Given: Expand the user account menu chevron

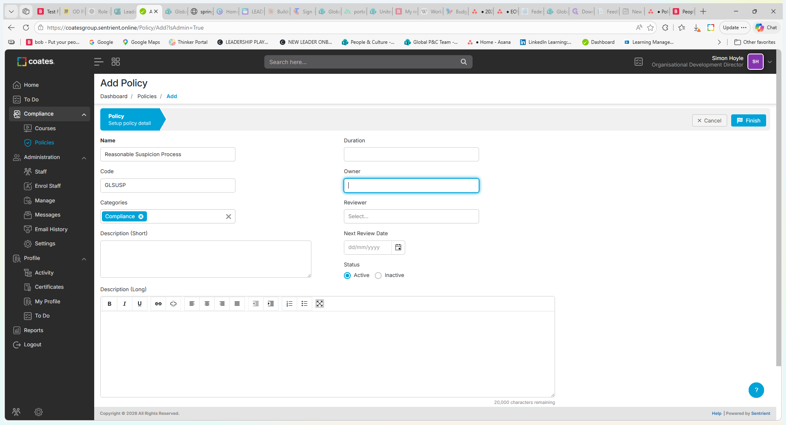Looking at the screenshot, I should point(770,62).
